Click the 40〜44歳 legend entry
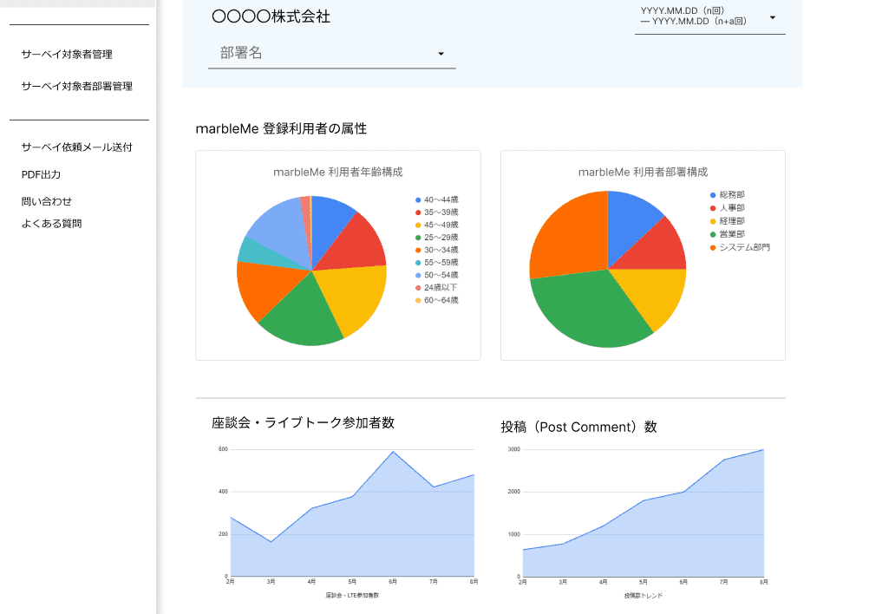Image resolution: width=869 pixels, height=614 pixels. pos(437,199)
